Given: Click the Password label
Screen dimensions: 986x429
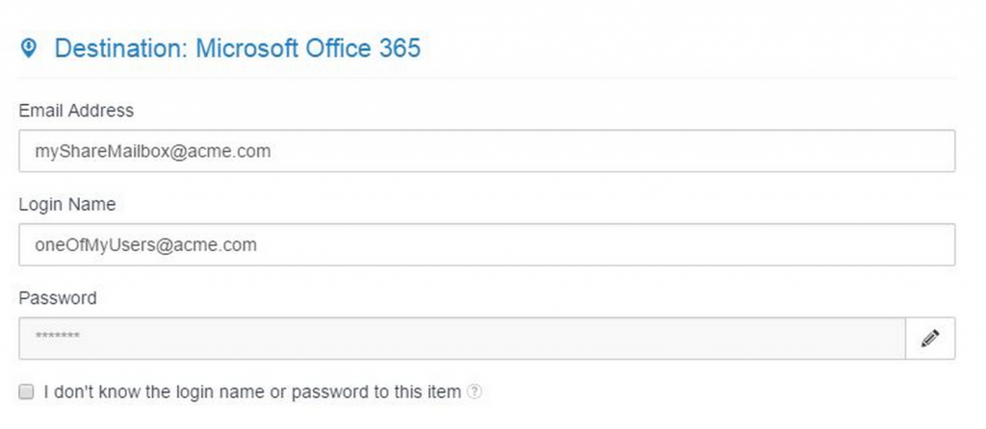Looking at the screenshot, I should coord(58,298).
